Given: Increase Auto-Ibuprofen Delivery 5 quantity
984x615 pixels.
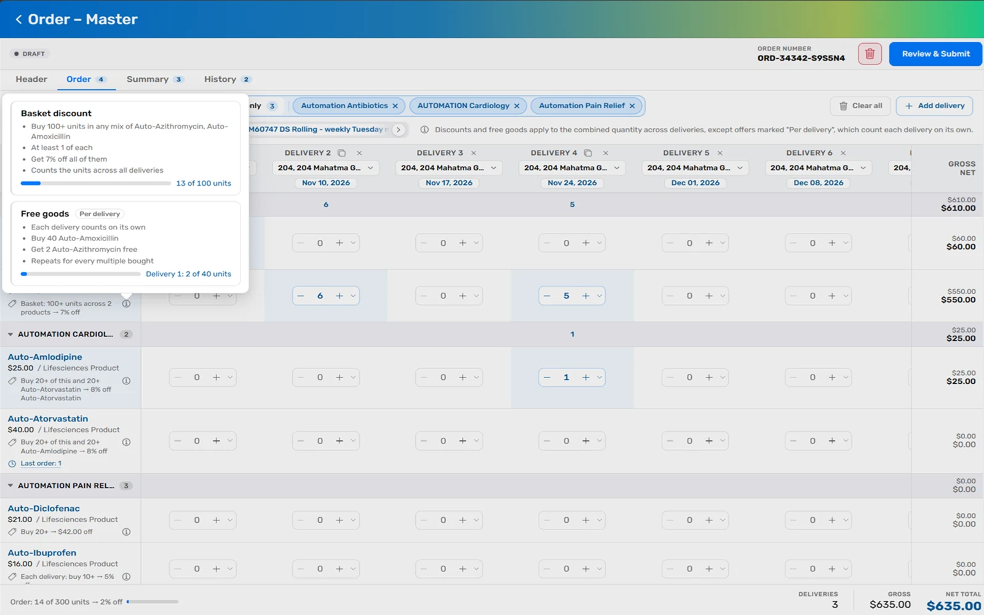Looking at the screenshot, I should click(x=708, y=569).
